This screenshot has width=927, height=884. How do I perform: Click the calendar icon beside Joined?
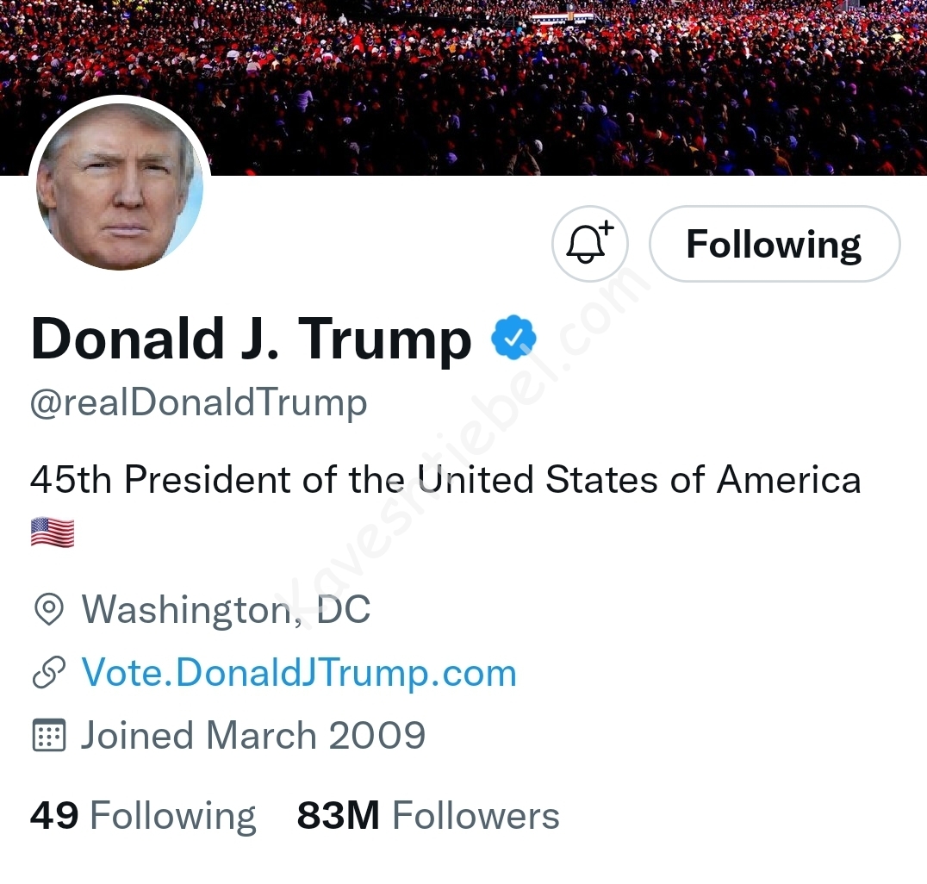(x=48, y=736)
